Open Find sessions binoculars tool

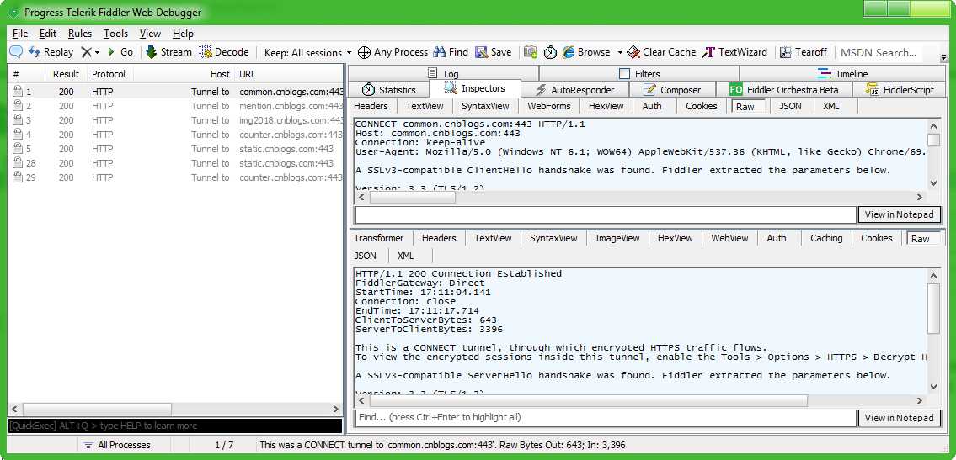tap(451, 52)
